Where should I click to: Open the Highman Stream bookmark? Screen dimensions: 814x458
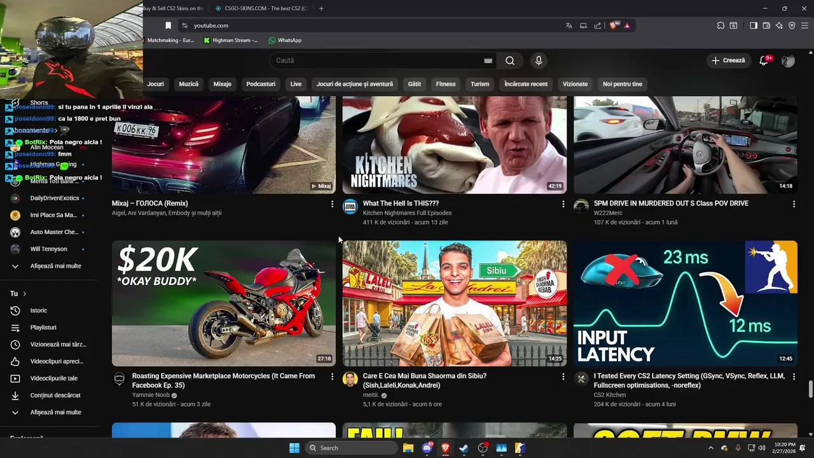[x=231, y=40]
